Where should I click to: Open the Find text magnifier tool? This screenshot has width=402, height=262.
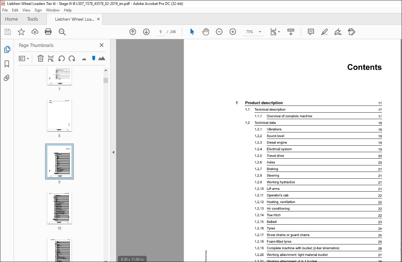click(x=62, y=32)
